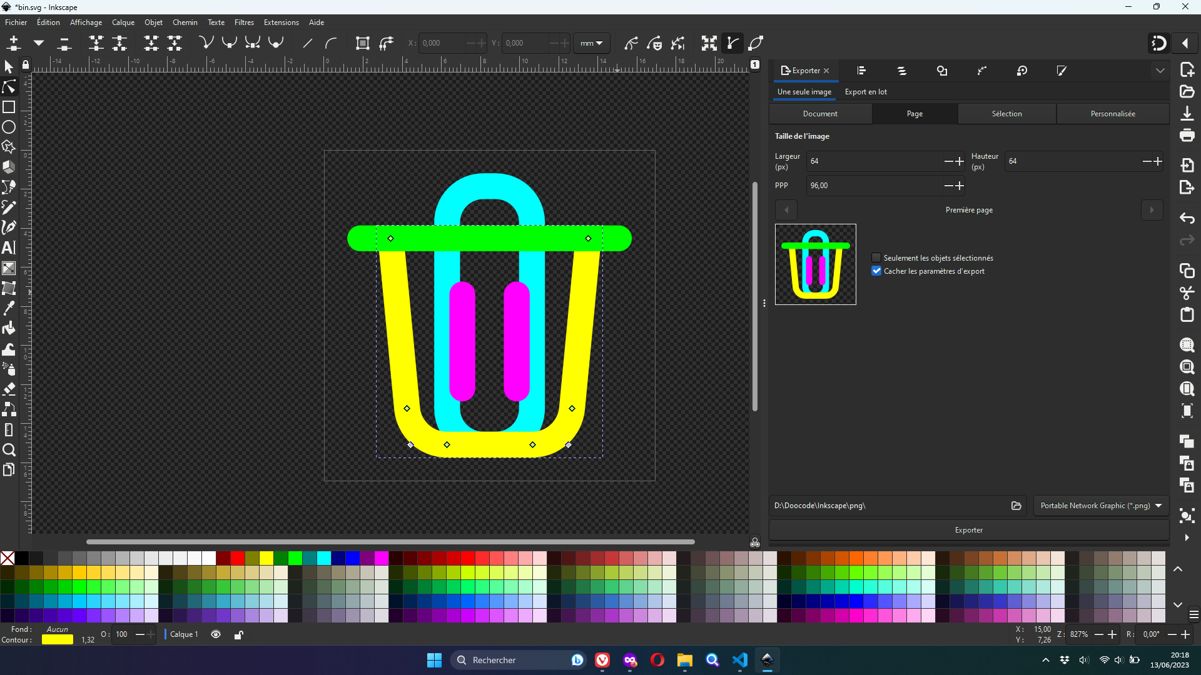Select the Zoom tool magnifier
This screenshot has height=675, width=1201.
tap(9, 450)
